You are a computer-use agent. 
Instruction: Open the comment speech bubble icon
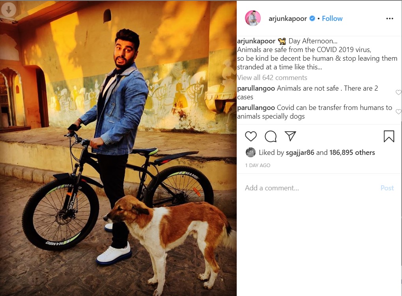click(x=271, y=136)
